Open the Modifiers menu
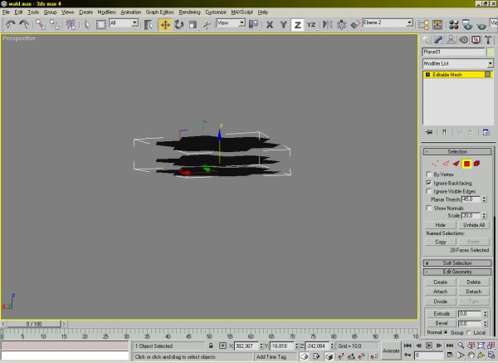The width and height of the screenshot is (498, 363). 107,12
